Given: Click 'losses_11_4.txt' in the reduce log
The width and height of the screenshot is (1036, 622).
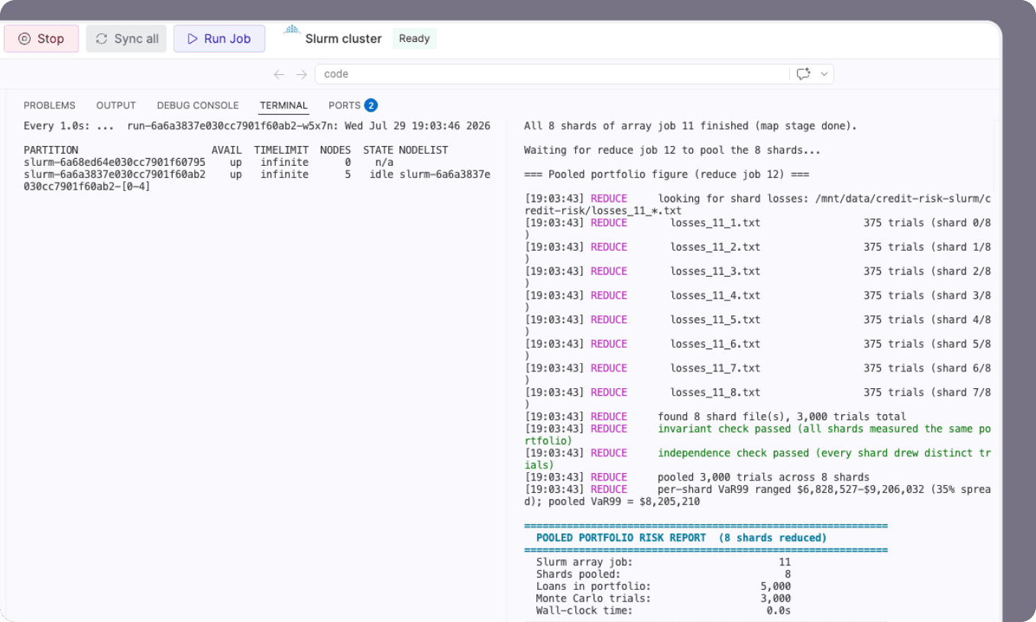Looking at the screenshot, I should point(715,296).
